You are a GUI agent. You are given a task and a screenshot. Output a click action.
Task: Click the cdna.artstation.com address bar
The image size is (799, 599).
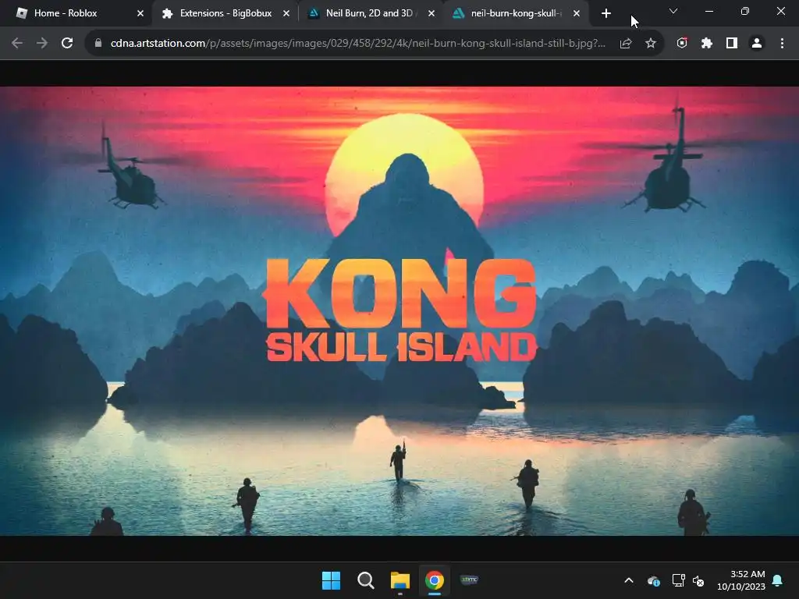(357, 44)
